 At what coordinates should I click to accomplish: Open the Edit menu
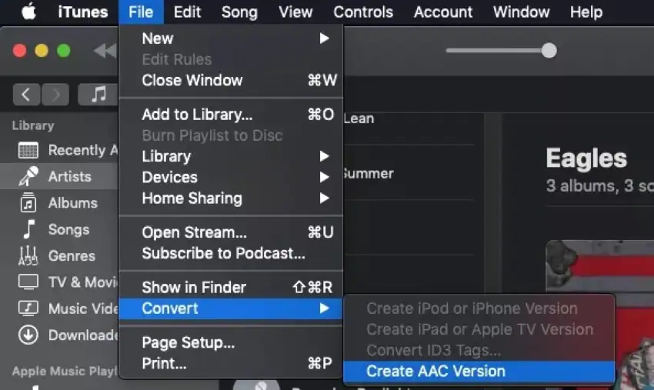[x=187, y=12]
